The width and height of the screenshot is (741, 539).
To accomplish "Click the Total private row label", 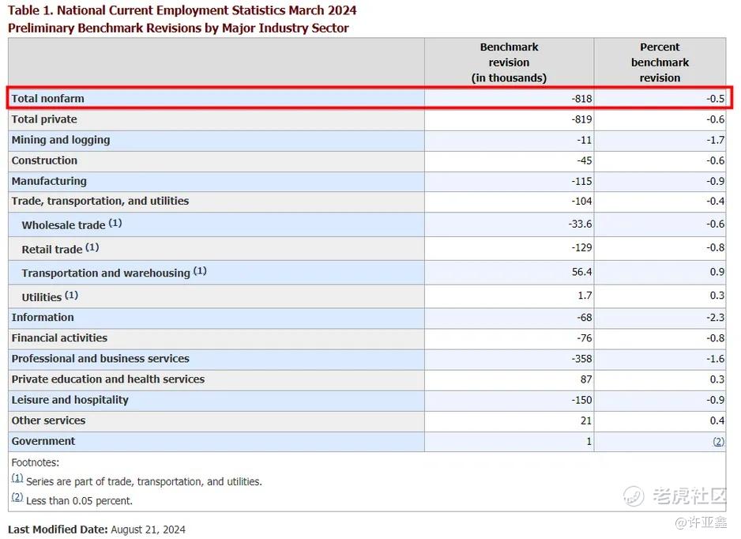I will (x=44, y=119).
